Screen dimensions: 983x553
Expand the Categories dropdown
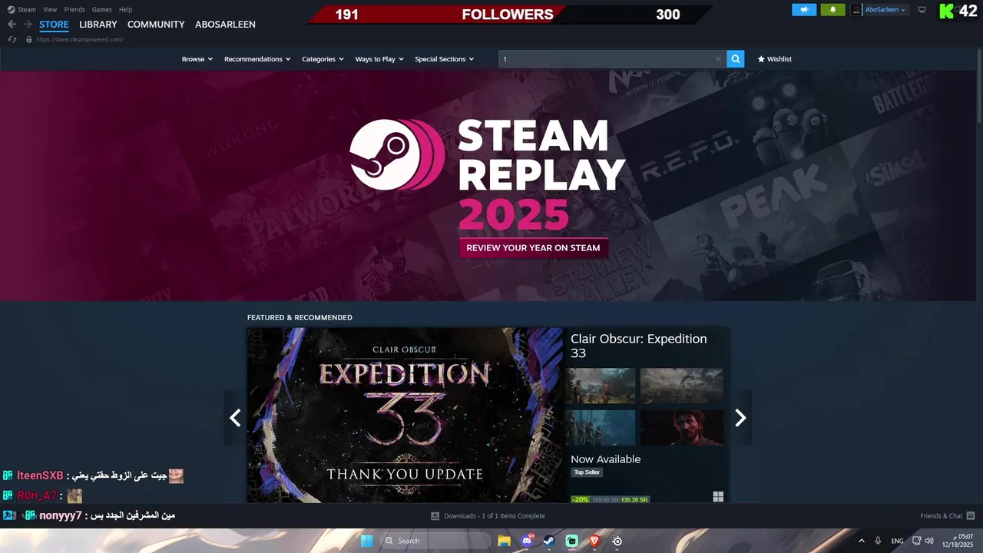323,59
